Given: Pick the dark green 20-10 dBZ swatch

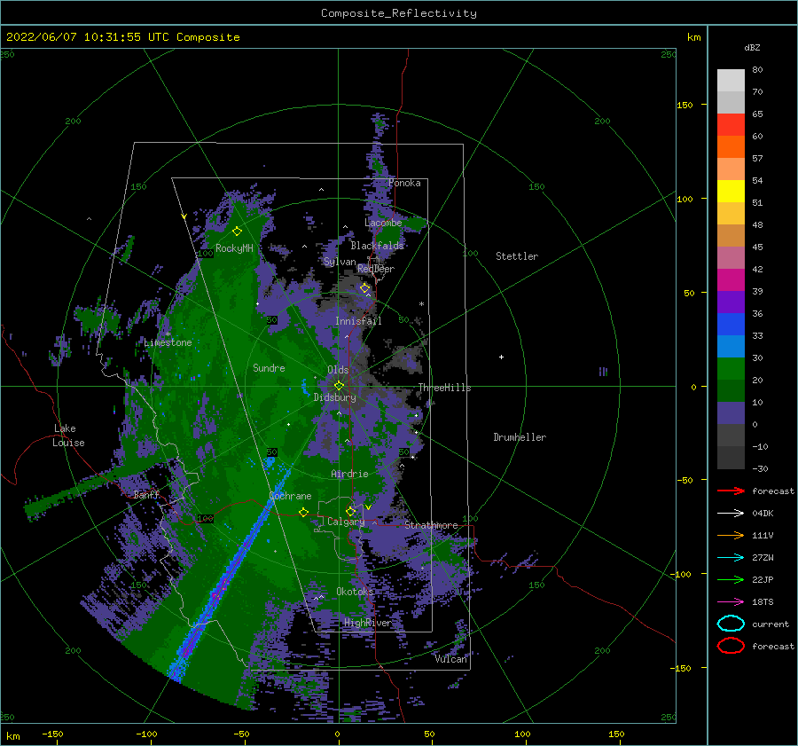Looking at the screenshot, I should [x=731, y=391].
